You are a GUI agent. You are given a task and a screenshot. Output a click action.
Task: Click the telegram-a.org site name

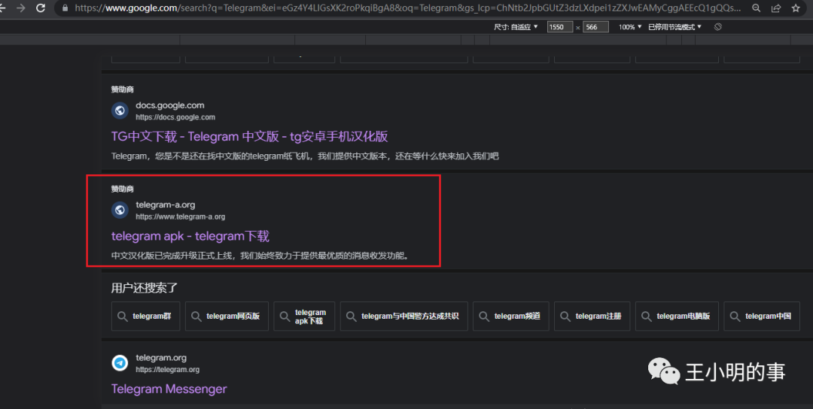tap(166, 205)
